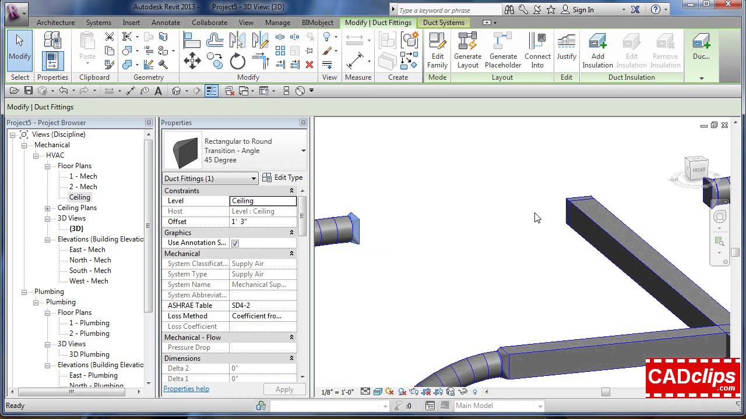This screenshot has width=746, height=419.
Task: Open the Help question mark icon
Action: (656, 9)
